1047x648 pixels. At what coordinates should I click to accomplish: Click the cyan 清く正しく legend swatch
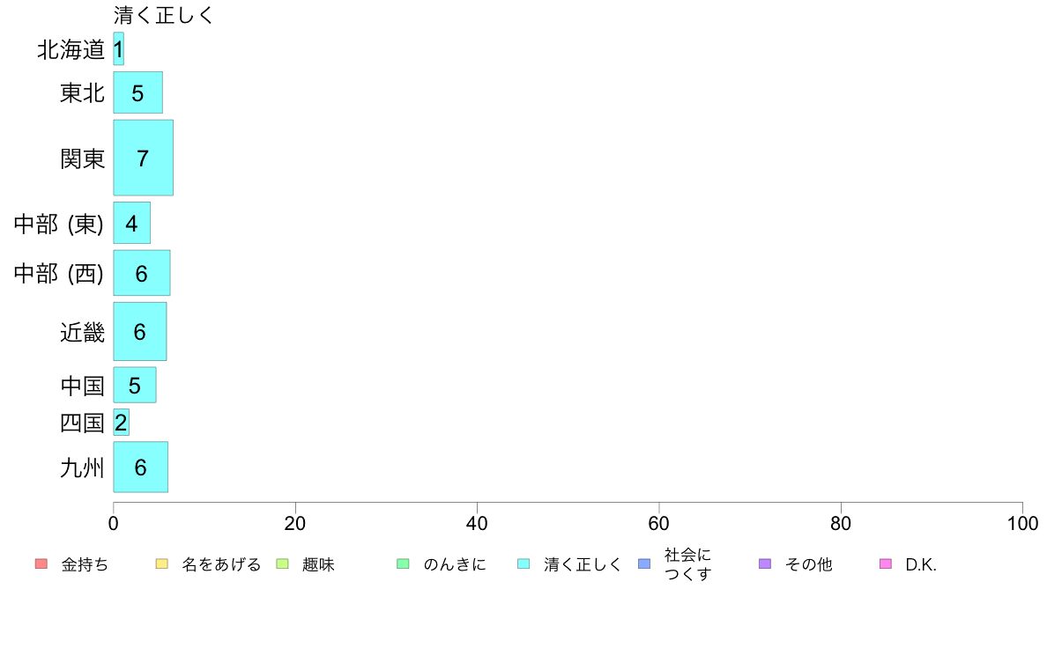pos(524,563)
